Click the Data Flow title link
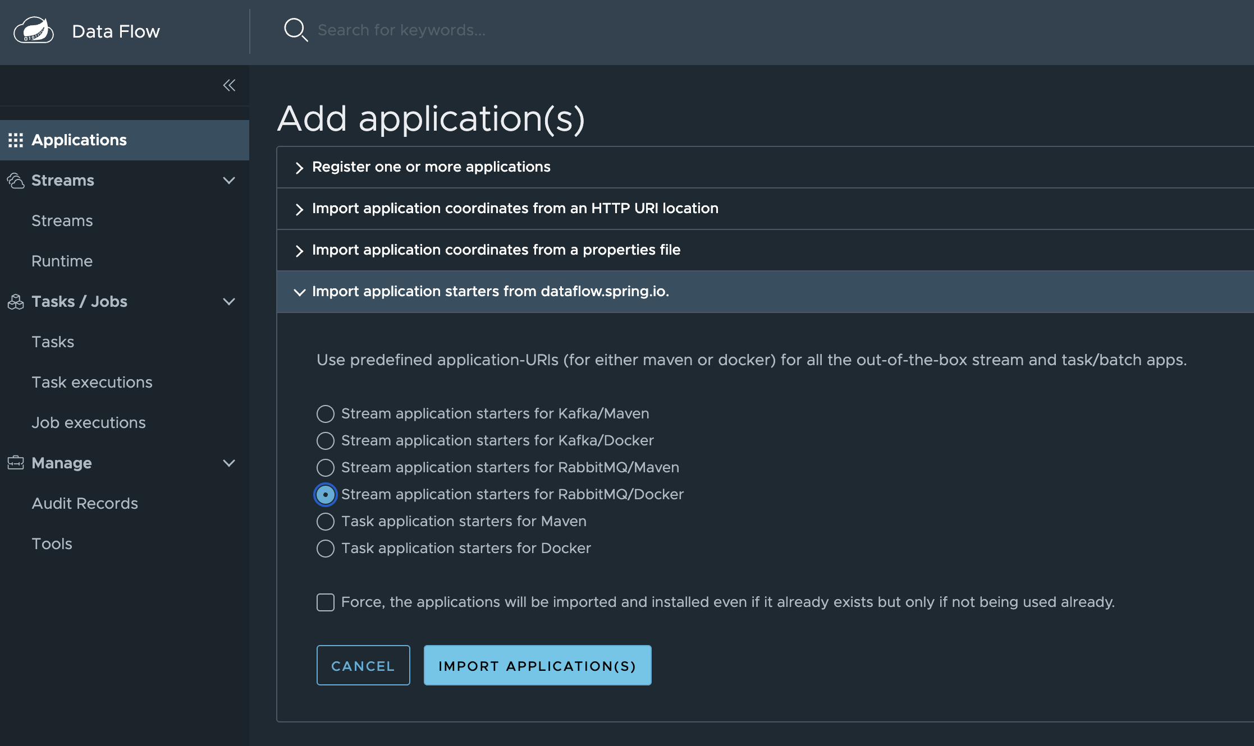 coord(116,31)
